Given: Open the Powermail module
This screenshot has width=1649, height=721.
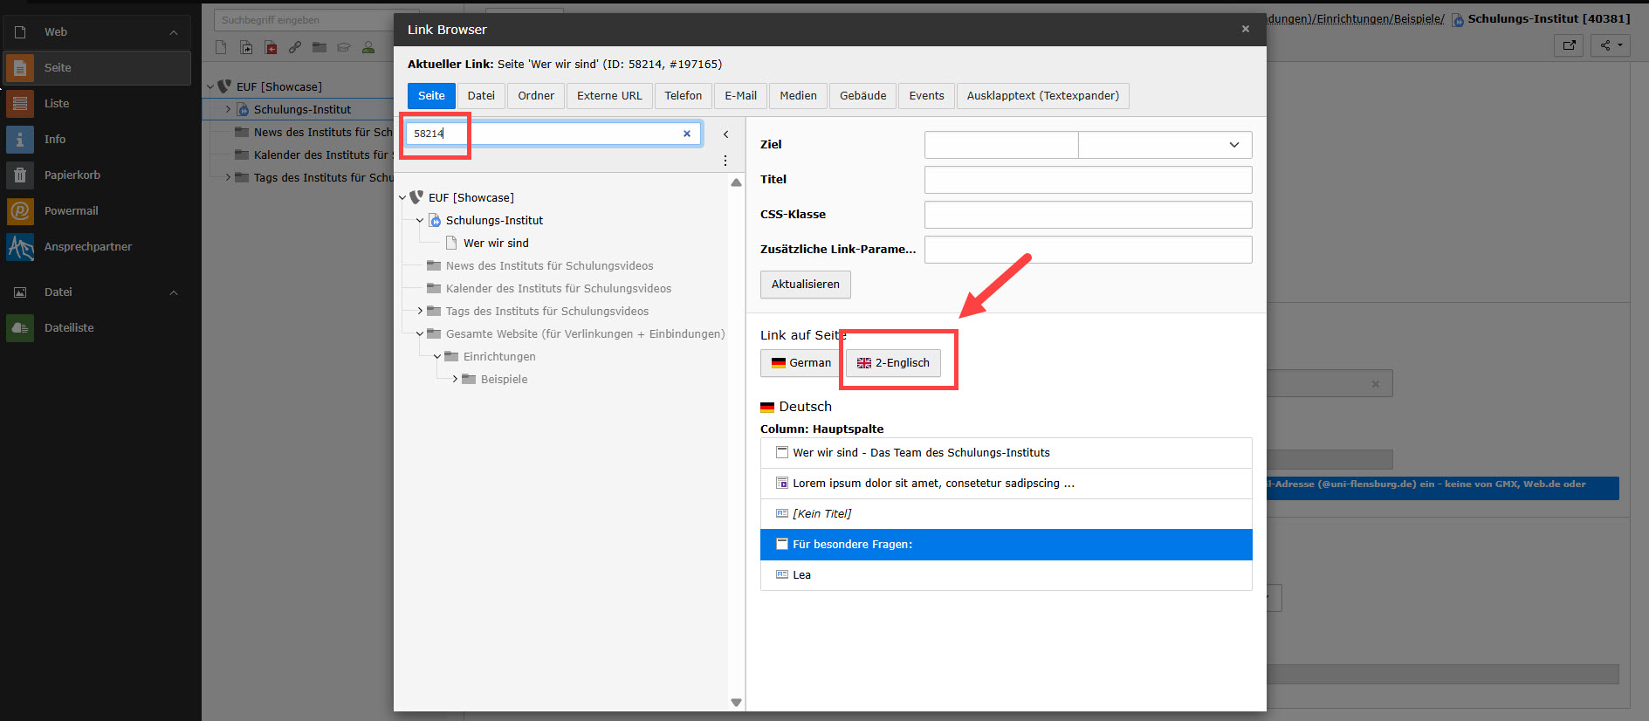Looking at the screenshot, I should (71, 211).
